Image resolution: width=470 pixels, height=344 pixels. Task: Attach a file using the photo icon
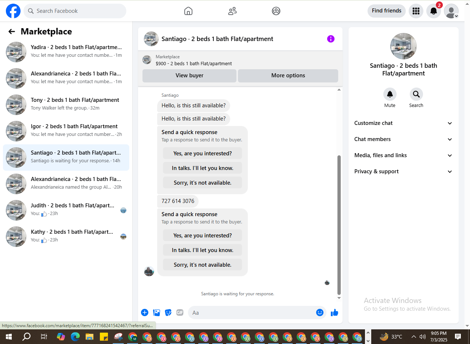point(157,312)
